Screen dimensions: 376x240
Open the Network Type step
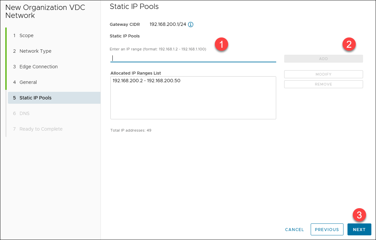click(35, 51)
